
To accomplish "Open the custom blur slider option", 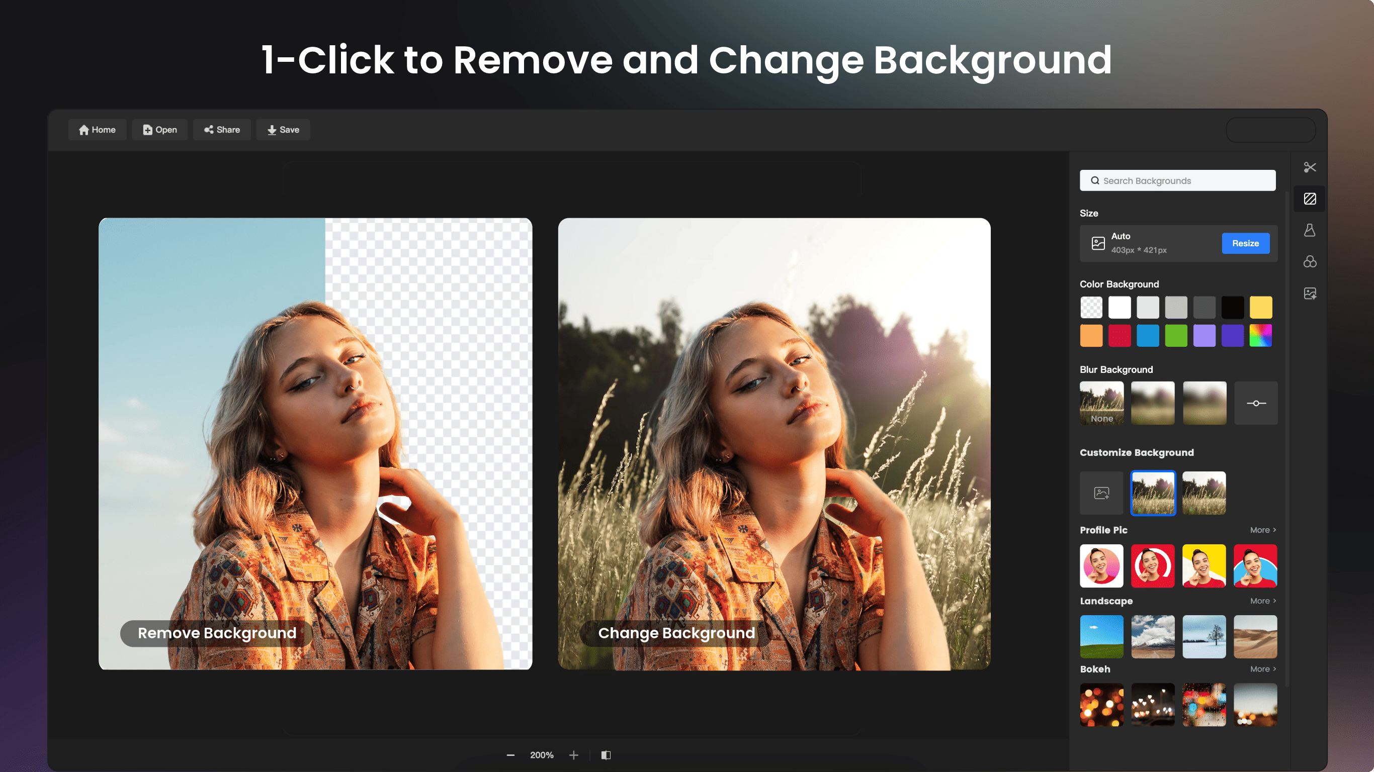I will click(1256, 403).
